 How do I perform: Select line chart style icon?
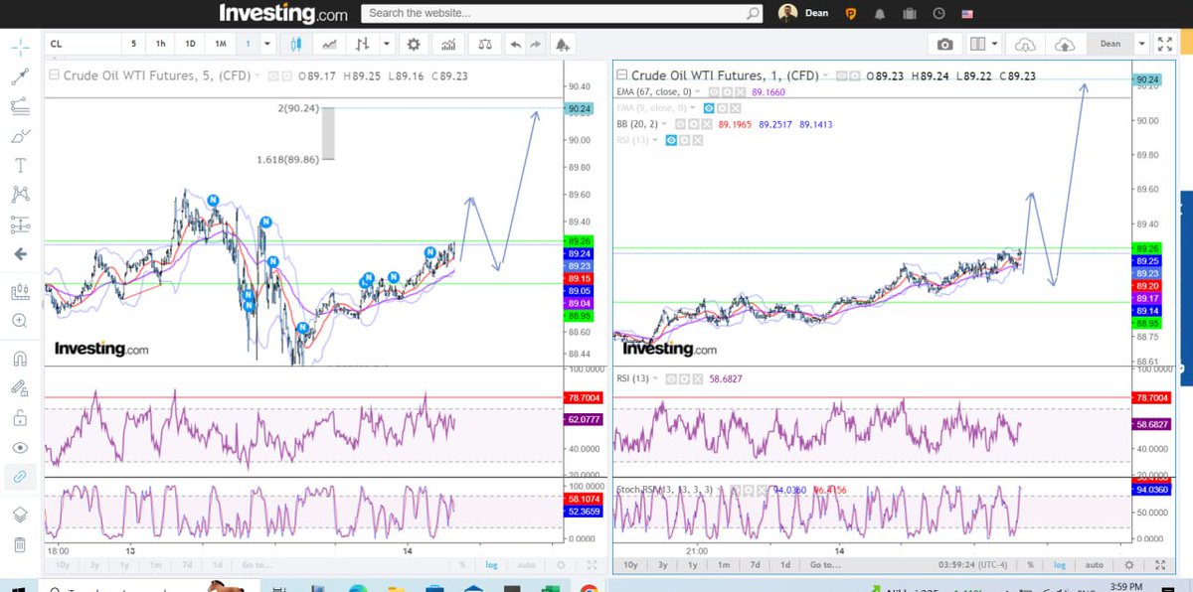pos(329,44)
